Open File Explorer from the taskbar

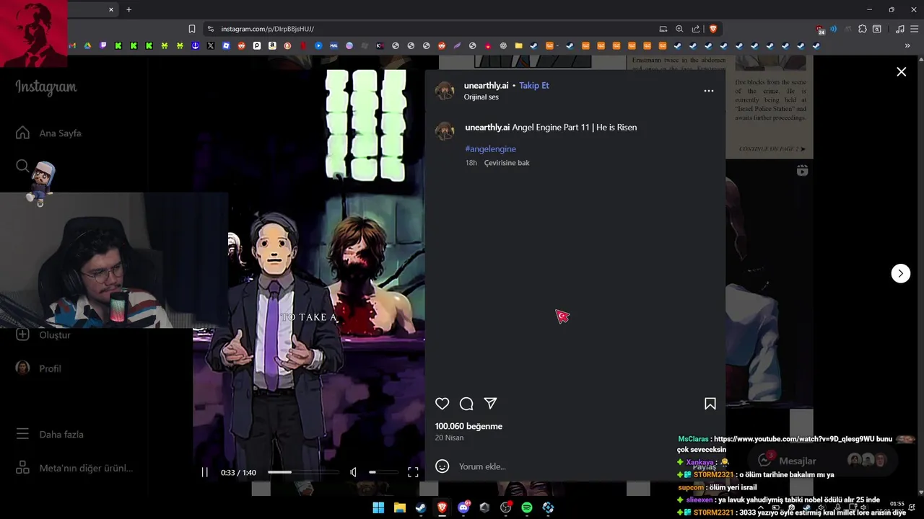pos(399,507)
